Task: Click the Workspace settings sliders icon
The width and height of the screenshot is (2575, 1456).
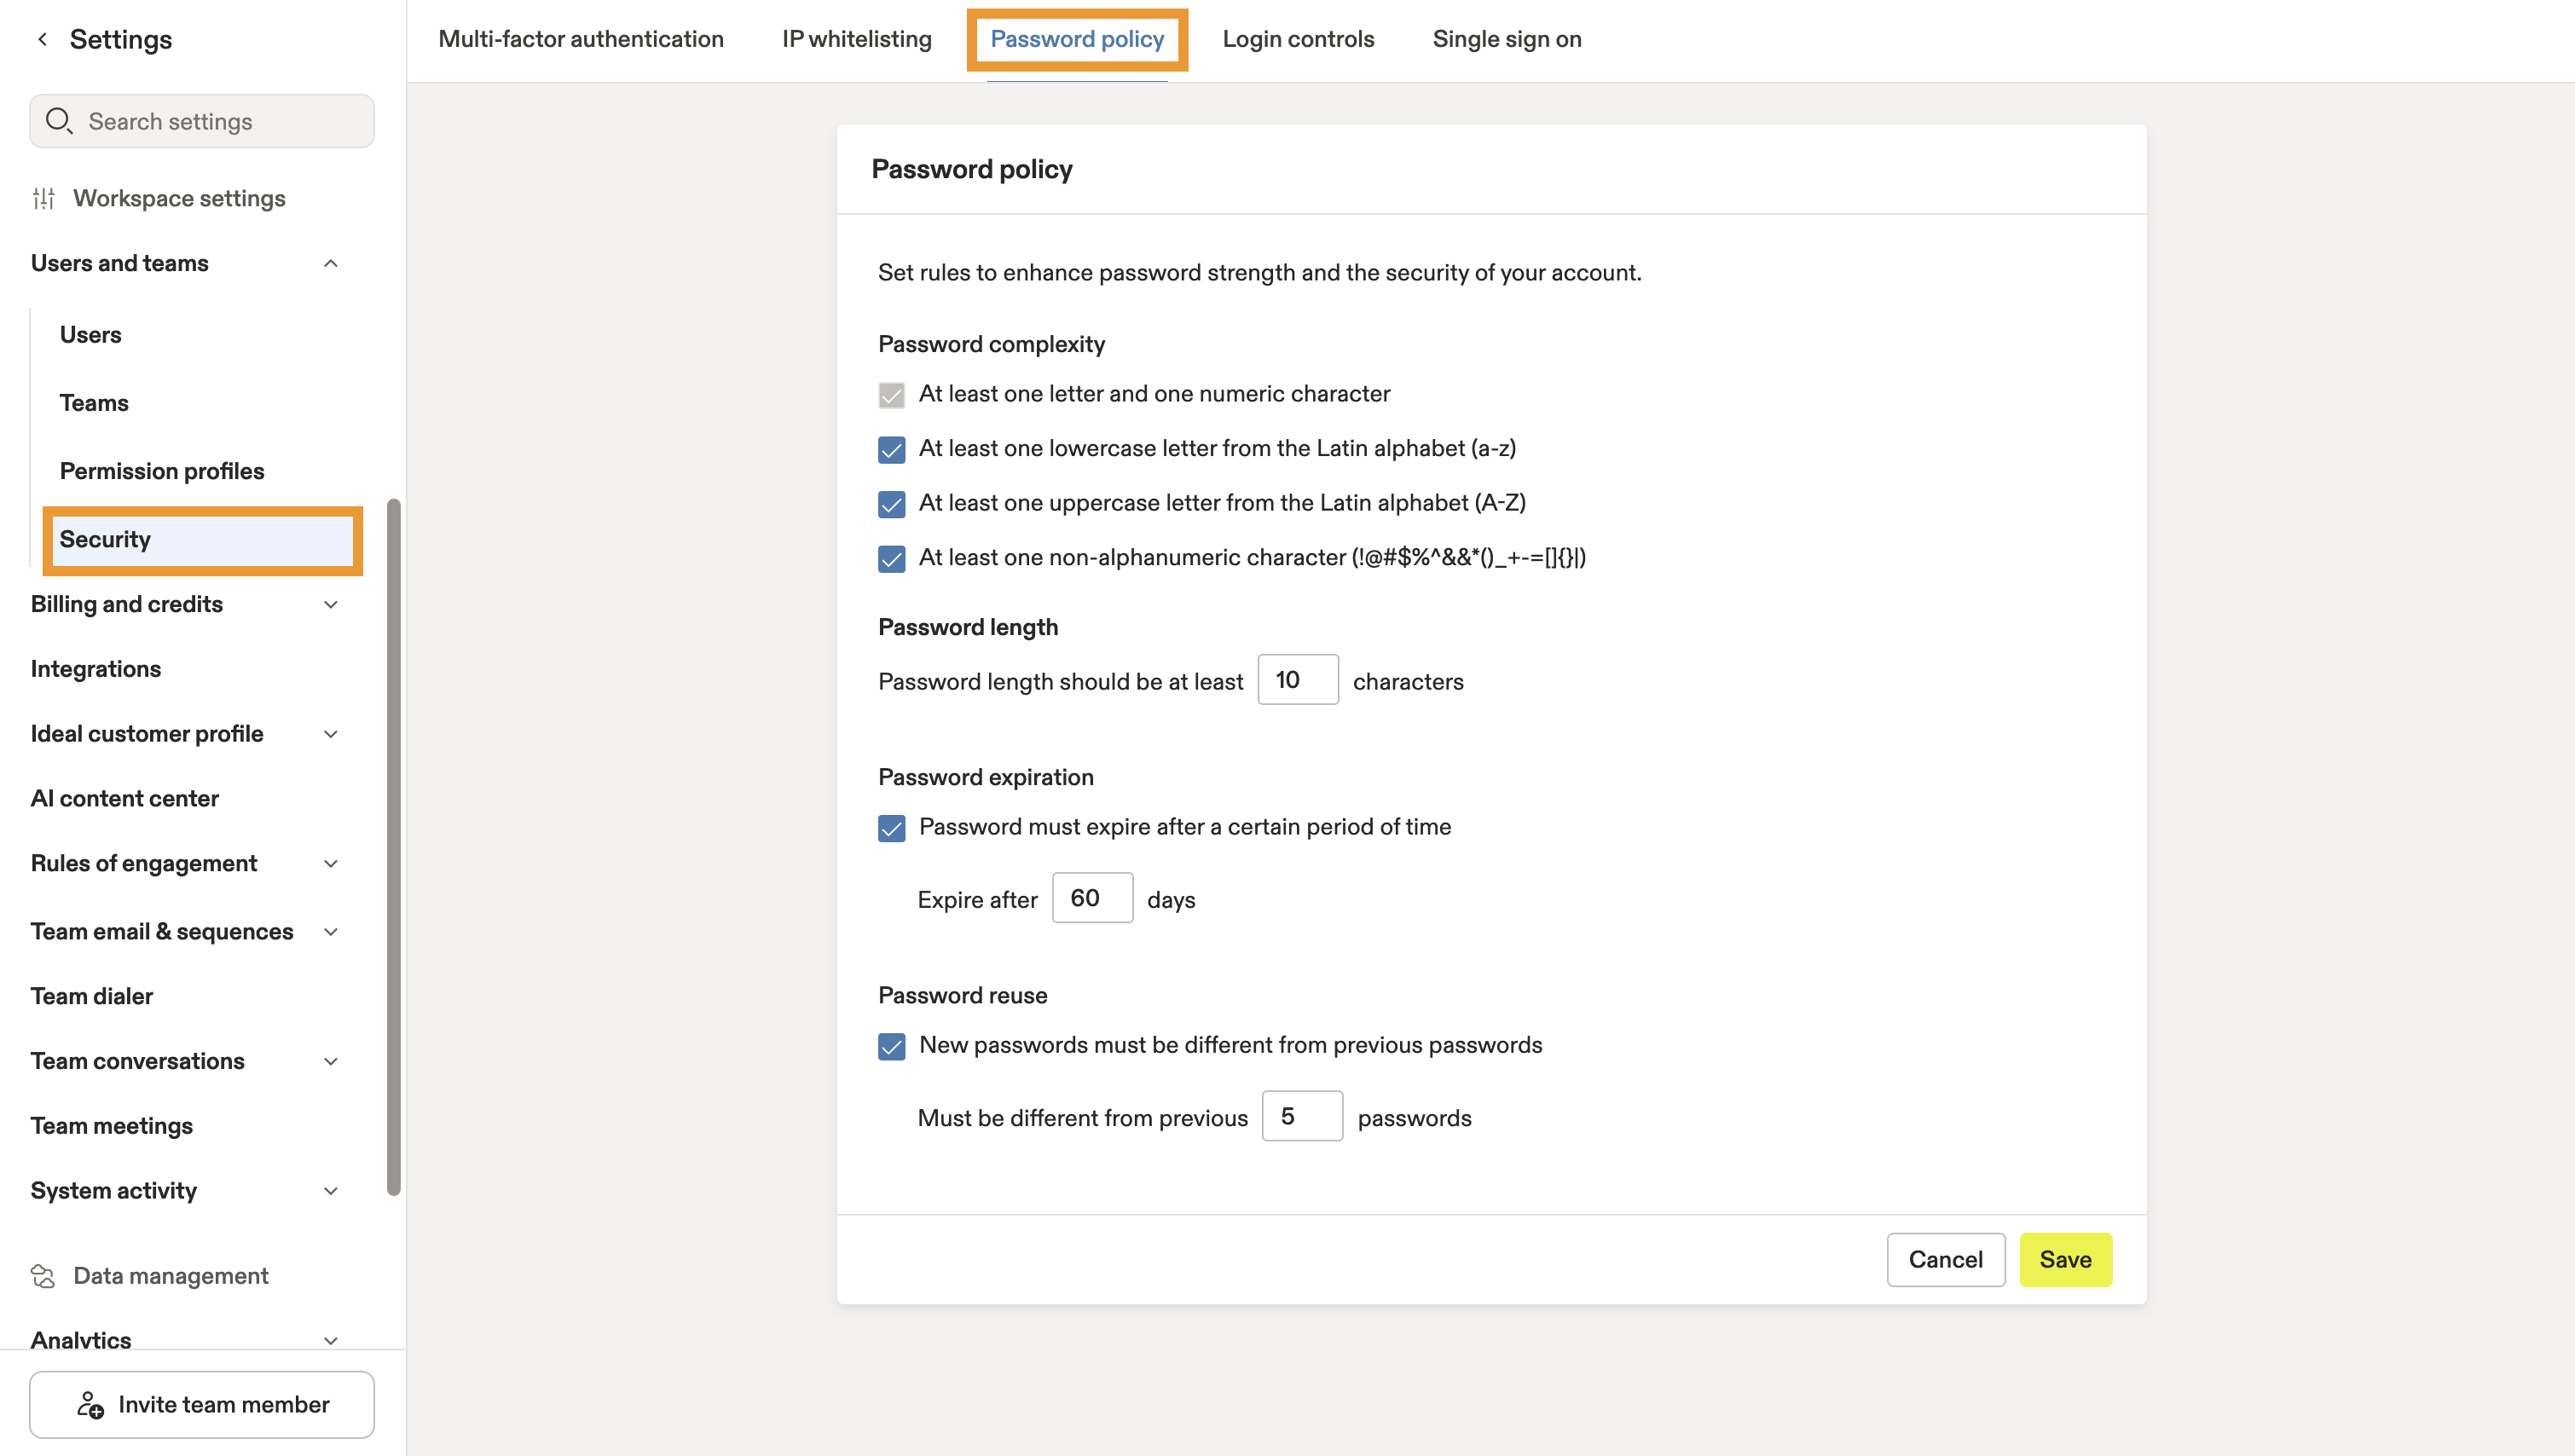Action: pos(44,198)
